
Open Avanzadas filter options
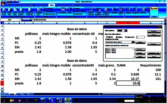tap(78, 14)
